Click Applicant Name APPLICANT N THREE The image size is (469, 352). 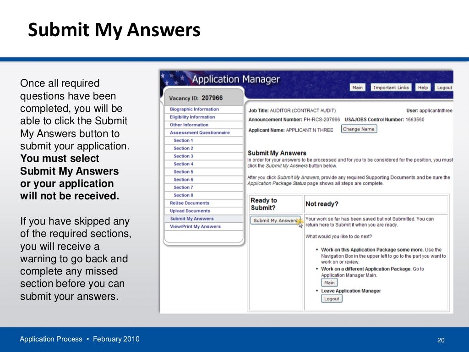291,130
